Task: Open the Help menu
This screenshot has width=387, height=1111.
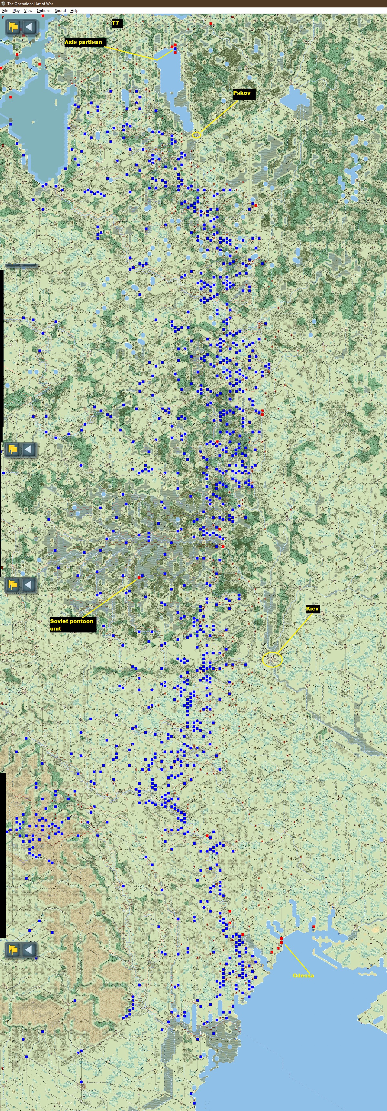Action: [x=74, y=10]
